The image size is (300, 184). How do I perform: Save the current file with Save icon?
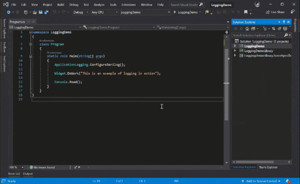coord(41,12)
